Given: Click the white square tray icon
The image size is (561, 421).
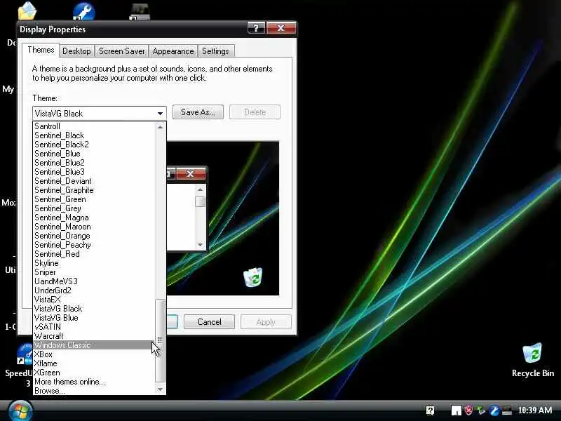Looking at the screenshot, I should 457,410.
